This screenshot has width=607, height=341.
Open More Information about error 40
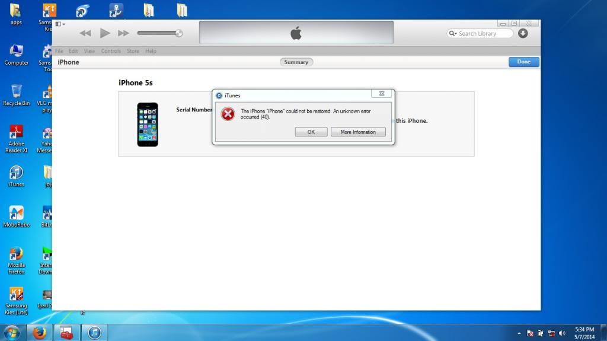pos(358,132)
